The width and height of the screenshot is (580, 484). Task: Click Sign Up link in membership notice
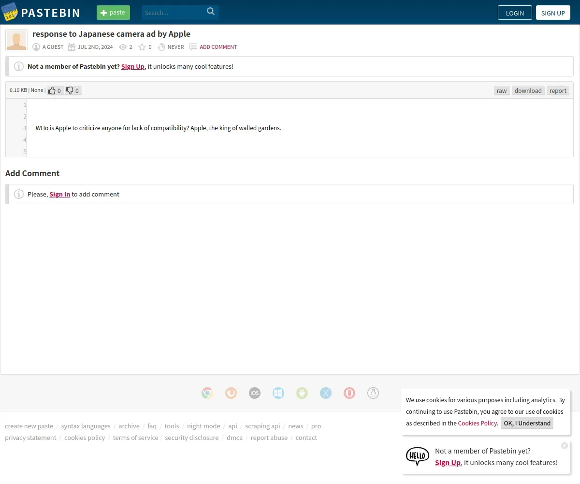133,66
